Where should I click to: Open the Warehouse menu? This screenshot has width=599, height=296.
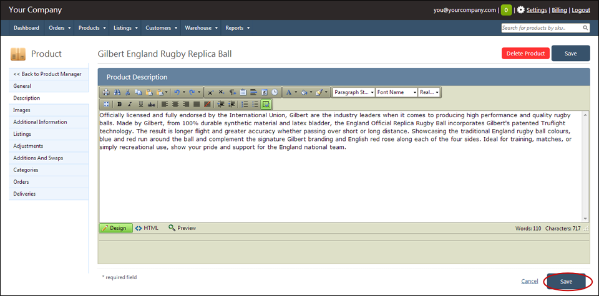(201, 28)
